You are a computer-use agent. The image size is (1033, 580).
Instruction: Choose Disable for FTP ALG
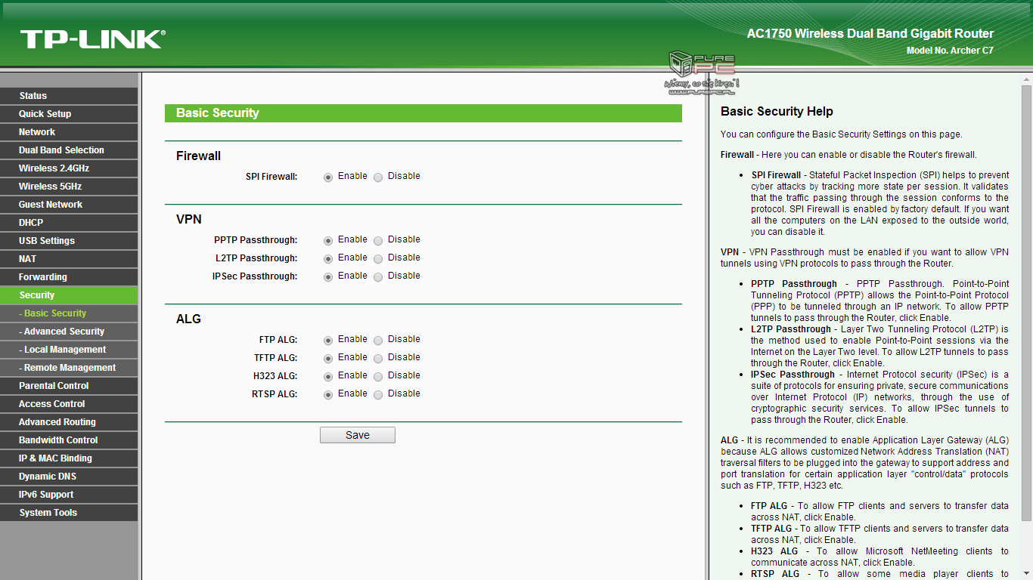[x=378, y=341]
